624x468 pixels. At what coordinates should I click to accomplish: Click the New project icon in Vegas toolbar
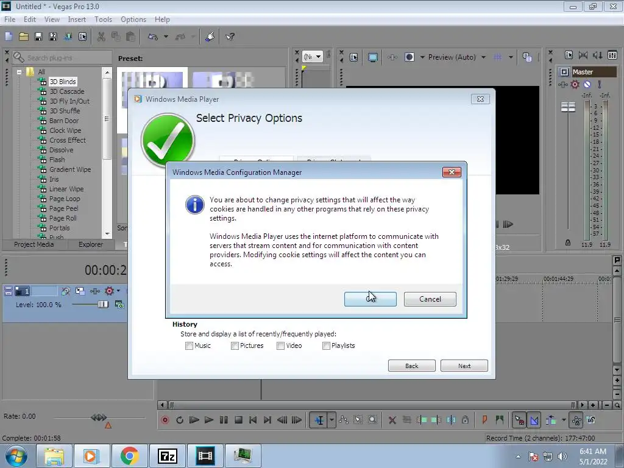(9, 37)
